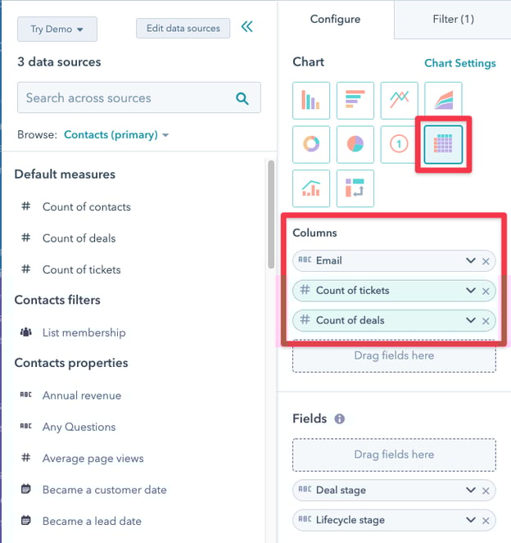Open the Configure tab
The height and width of the screenshot is (543, 511).
(x=336, y=19)
